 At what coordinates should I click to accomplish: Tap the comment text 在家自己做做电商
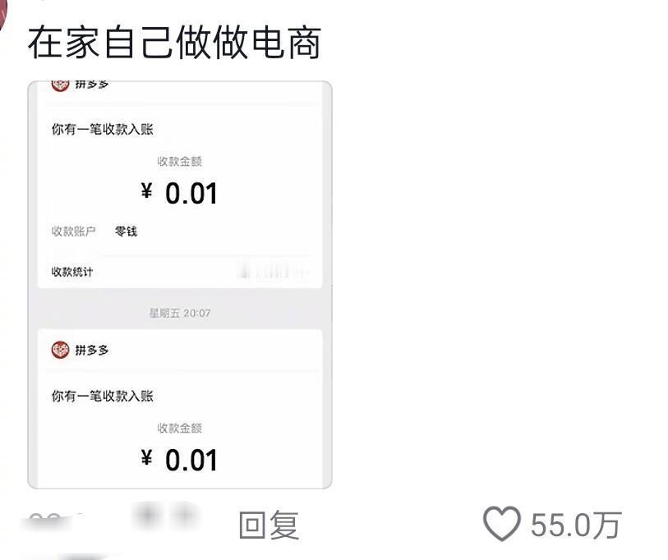(x=174, y=43)
